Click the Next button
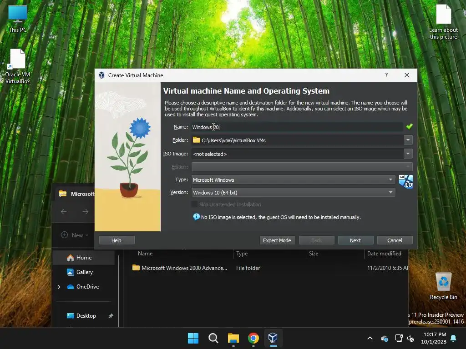466x349 pixels. point(355,240)
